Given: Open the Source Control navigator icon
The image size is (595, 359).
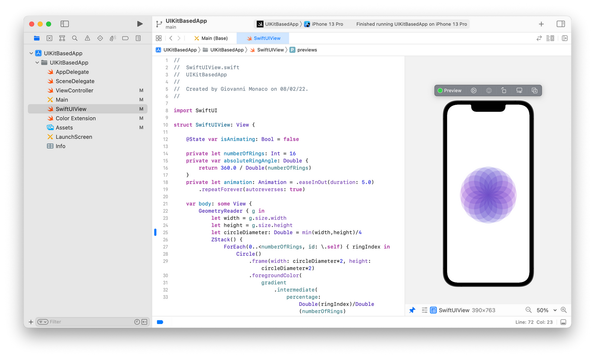Looking at the screenshot, I should coord(49,38).
